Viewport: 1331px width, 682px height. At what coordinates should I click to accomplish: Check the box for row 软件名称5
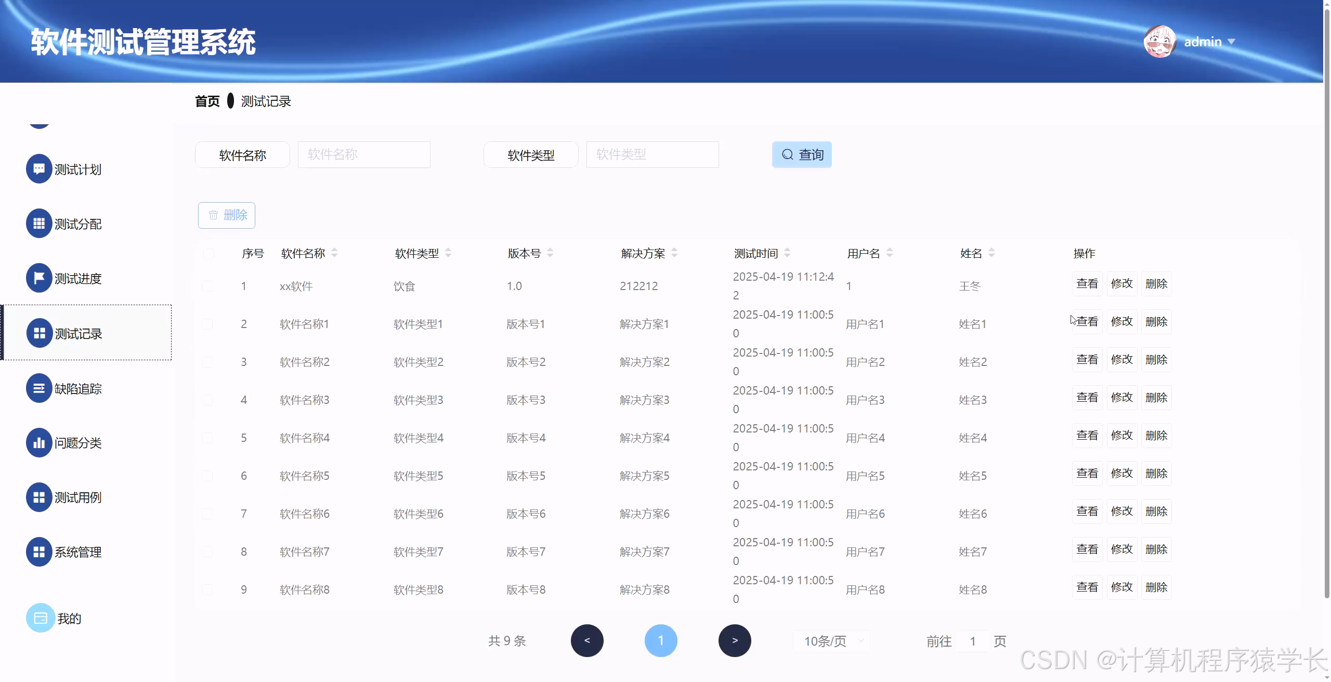click(207, 476)
